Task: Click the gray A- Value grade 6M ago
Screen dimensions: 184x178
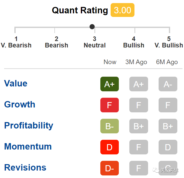Action: (x=168, y=84)
